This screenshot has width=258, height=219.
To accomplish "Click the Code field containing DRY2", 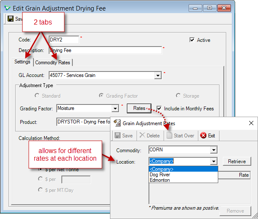I will tap(64, 40).
